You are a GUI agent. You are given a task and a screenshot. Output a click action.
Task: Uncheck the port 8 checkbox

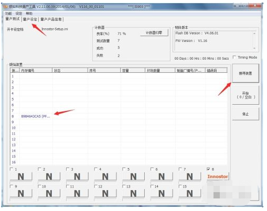(x=208, y=169)
